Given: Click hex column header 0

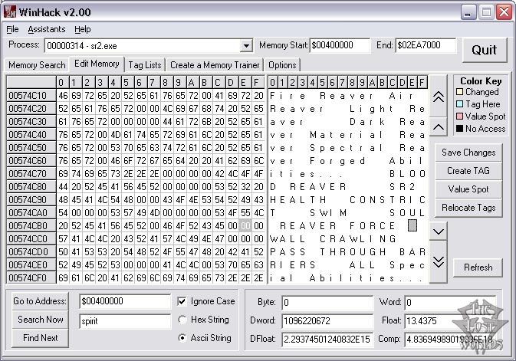Looking at the screenshot, I should [x=63, y=82].
